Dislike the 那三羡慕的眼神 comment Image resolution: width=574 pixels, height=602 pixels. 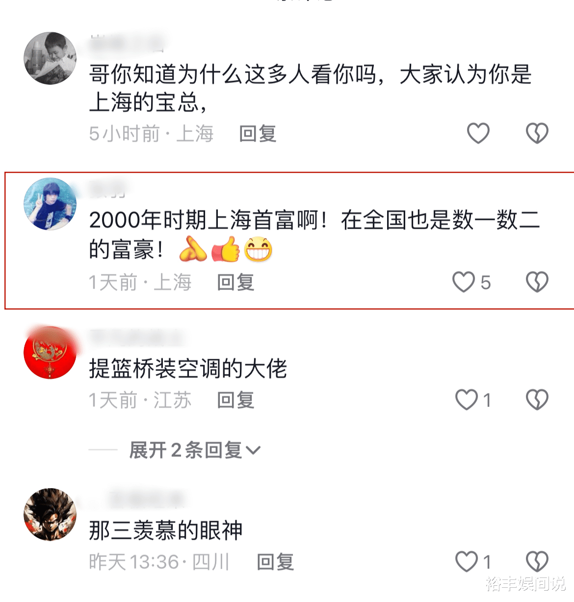(537, 561)
